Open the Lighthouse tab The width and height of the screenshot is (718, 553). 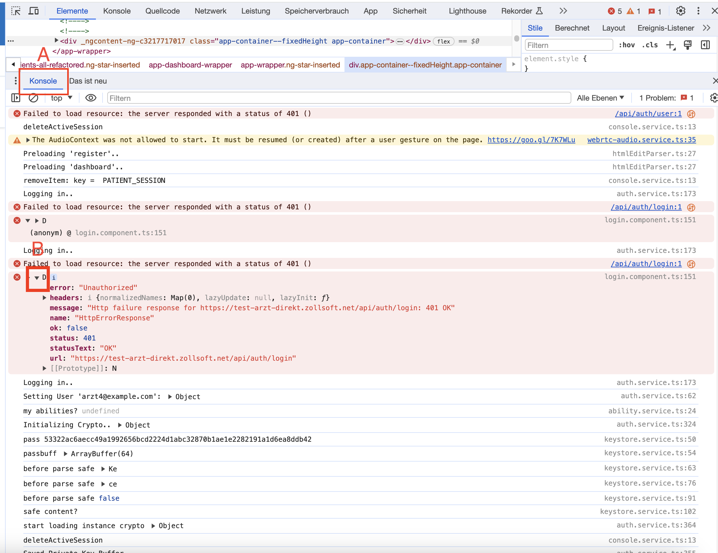coord(467,11)
